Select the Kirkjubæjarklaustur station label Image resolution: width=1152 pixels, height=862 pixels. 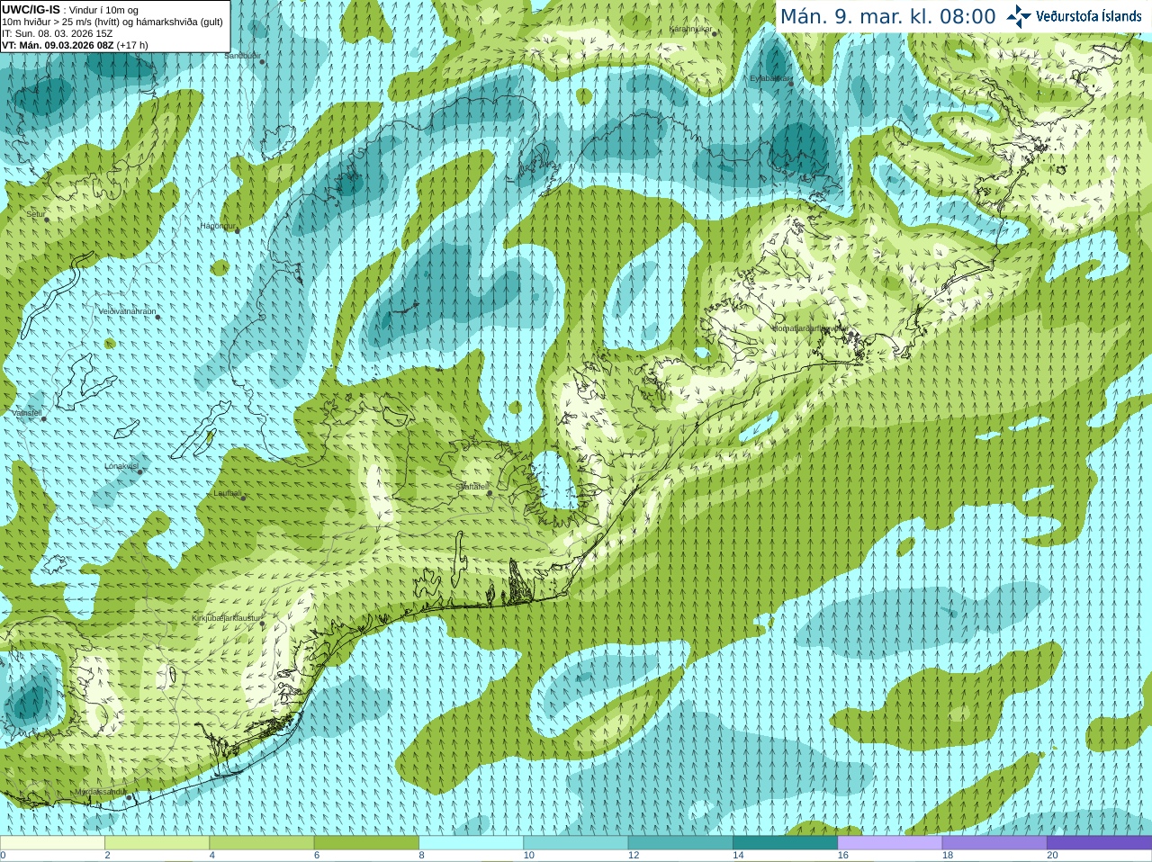click(226, 618)
